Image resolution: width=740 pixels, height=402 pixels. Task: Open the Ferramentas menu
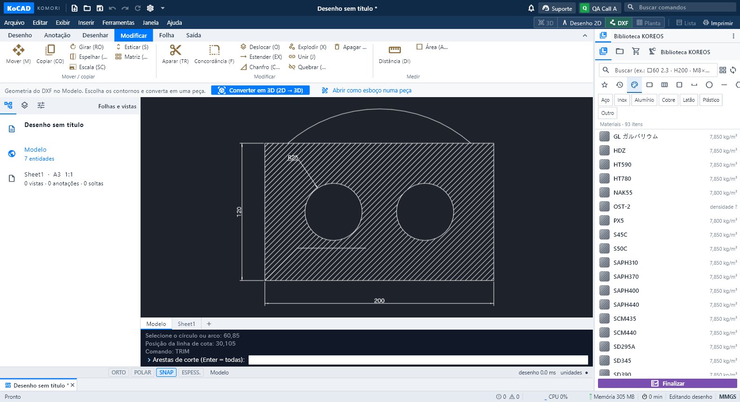tap(118, 22)
